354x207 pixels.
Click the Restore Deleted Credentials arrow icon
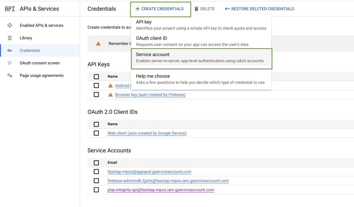click(227, 9)
